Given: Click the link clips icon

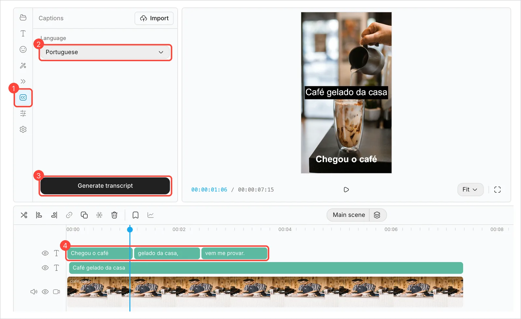Looking at the screenshot, I should pos(69,215).
